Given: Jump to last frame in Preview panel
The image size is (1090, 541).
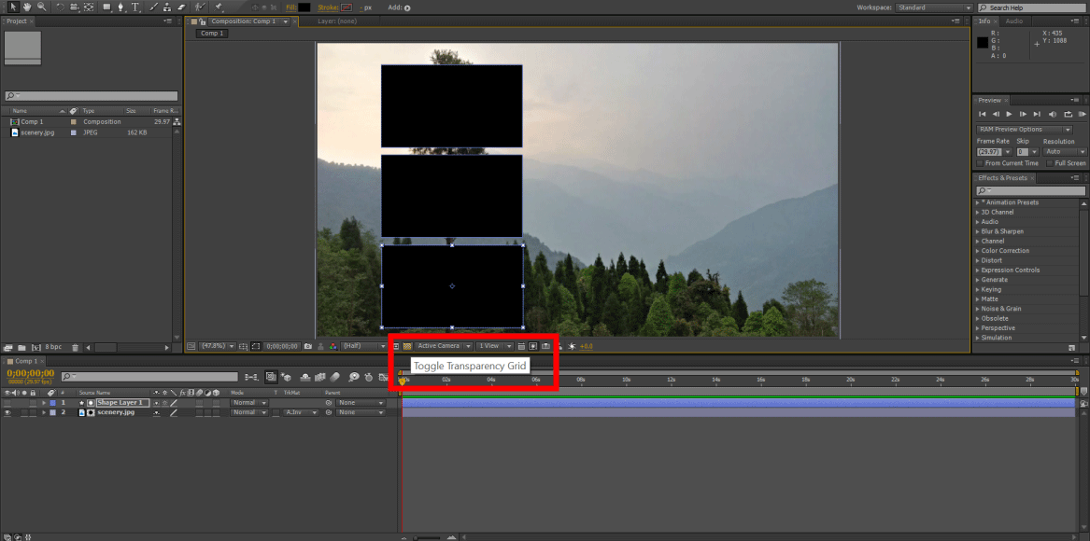Looking at the screenshot, I should 1037,114.
